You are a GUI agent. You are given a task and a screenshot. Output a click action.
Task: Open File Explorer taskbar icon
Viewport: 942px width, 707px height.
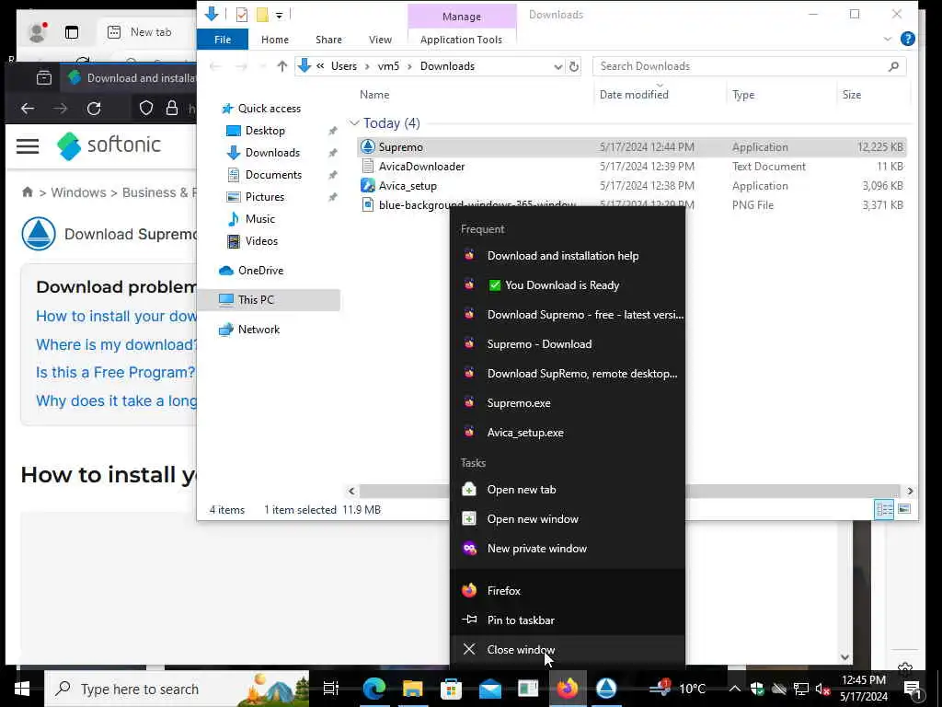coord(412,689)
